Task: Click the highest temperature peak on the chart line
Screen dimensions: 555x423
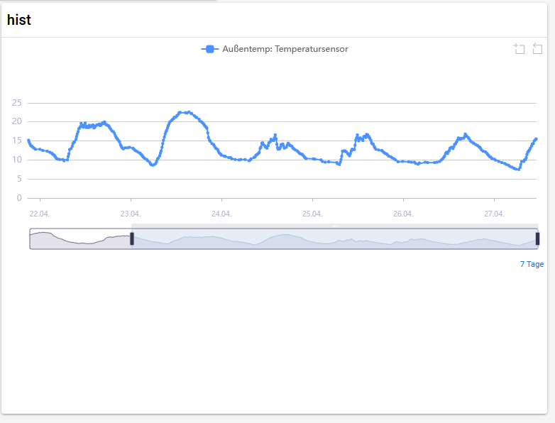Action: pos(185,112)
